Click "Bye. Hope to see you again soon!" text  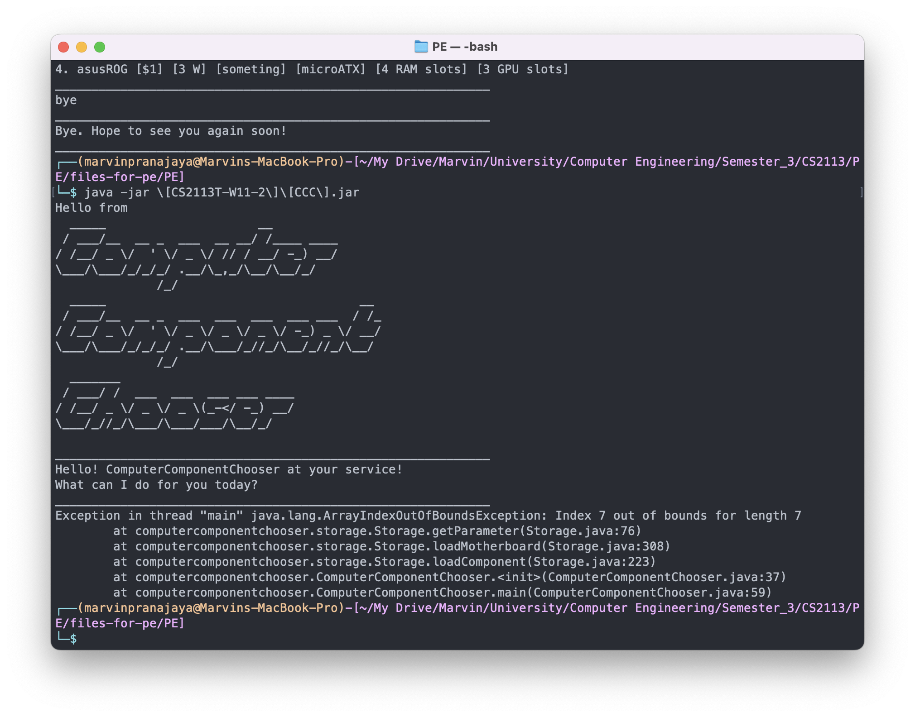171,131
